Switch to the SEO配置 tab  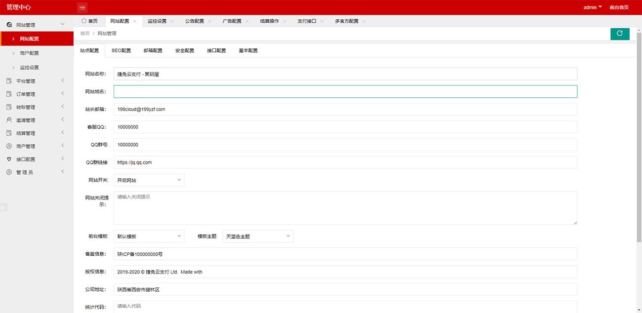click(121, 51)
